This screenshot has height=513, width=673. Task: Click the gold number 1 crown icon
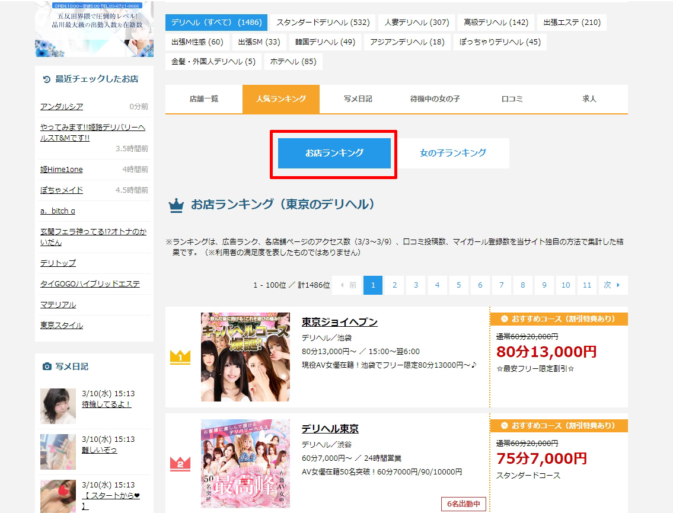(180, 357)
